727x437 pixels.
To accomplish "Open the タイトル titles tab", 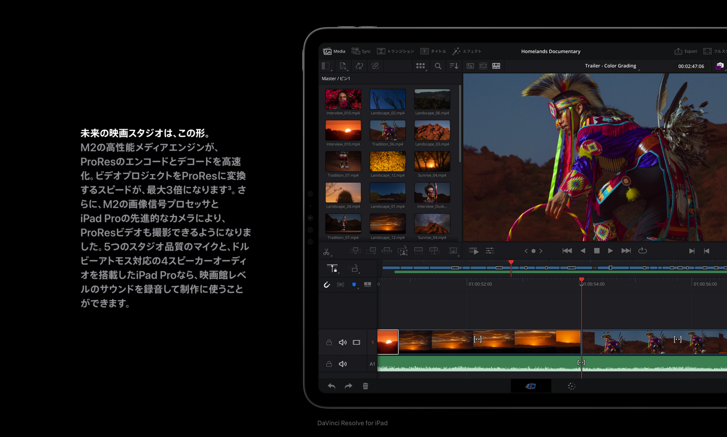I will pos(433,51).
